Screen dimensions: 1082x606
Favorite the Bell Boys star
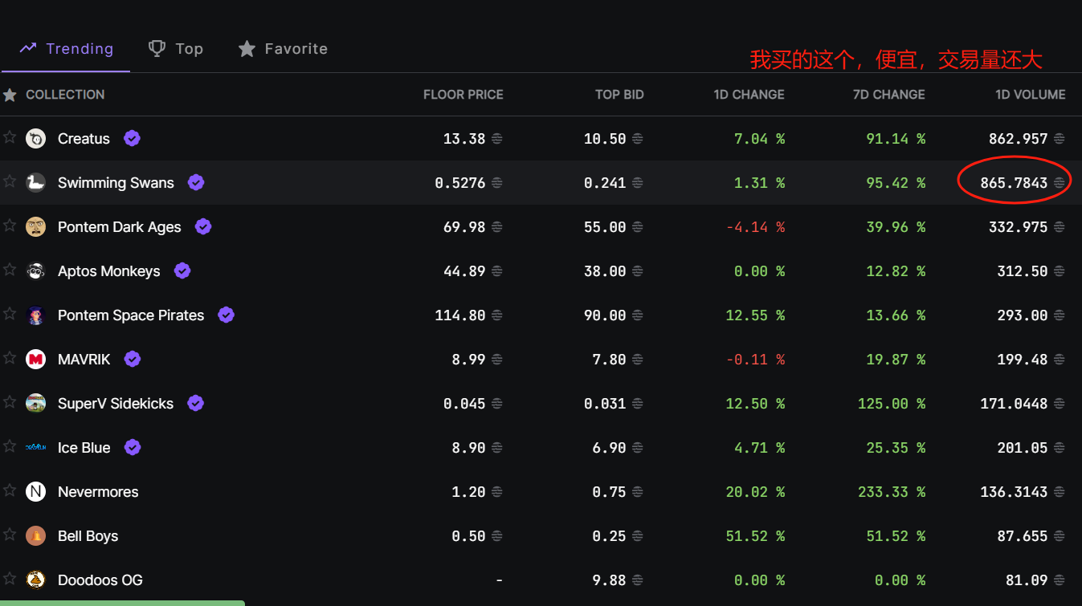[x=10, y=535]
